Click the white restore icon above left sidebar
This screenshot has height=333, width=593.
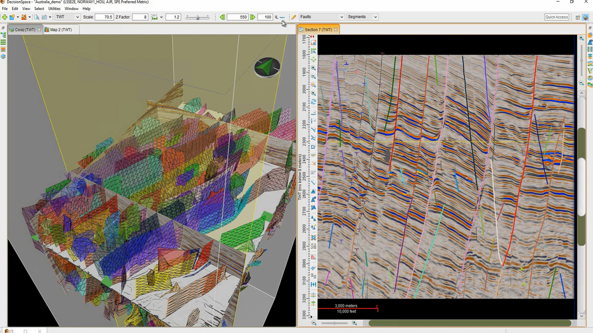pyautogui.click(x=3, y=28)
